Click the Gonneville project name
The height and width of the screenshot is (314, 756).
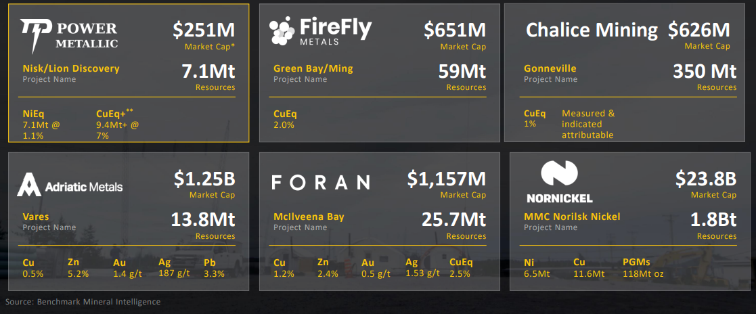[x=550, y=68]
